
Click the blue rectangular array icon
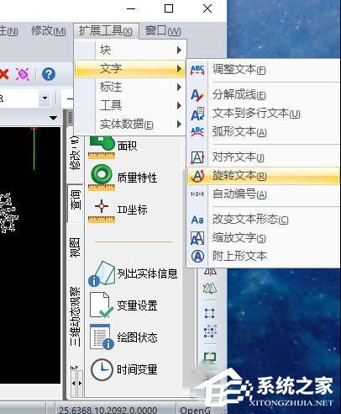click(210, 313)
